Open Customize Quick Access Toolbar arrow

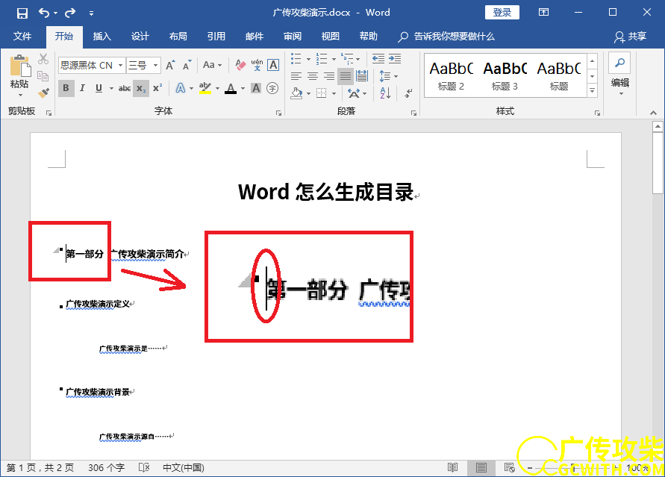click(91, 13)
